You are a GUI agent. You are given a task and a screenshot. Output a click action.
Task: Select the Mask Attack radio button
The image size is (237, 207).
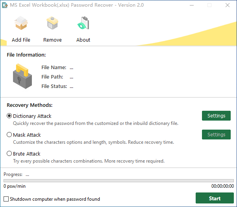click(9, 135)
